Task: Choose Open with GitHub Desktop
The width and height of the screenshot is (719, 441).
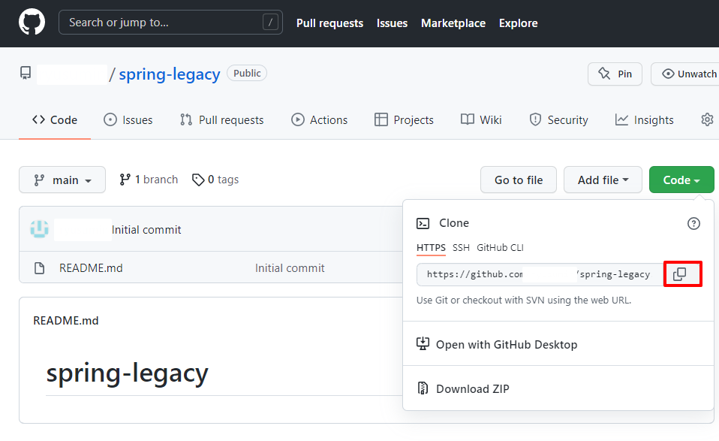Action: 507,344
